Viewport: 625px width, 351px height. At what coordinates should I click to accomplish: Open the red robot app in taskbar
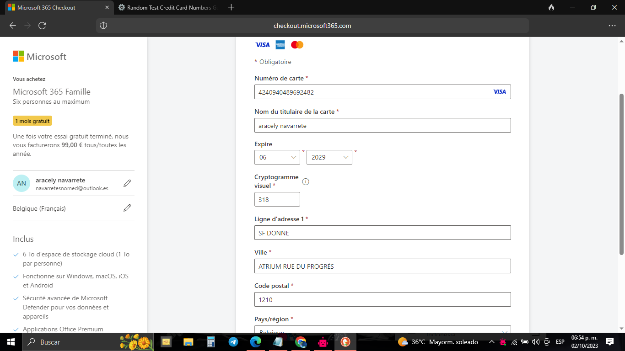tap(323, 342)
